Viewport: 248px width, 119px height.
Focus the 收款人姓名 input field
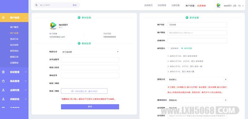tap(90, 68)
